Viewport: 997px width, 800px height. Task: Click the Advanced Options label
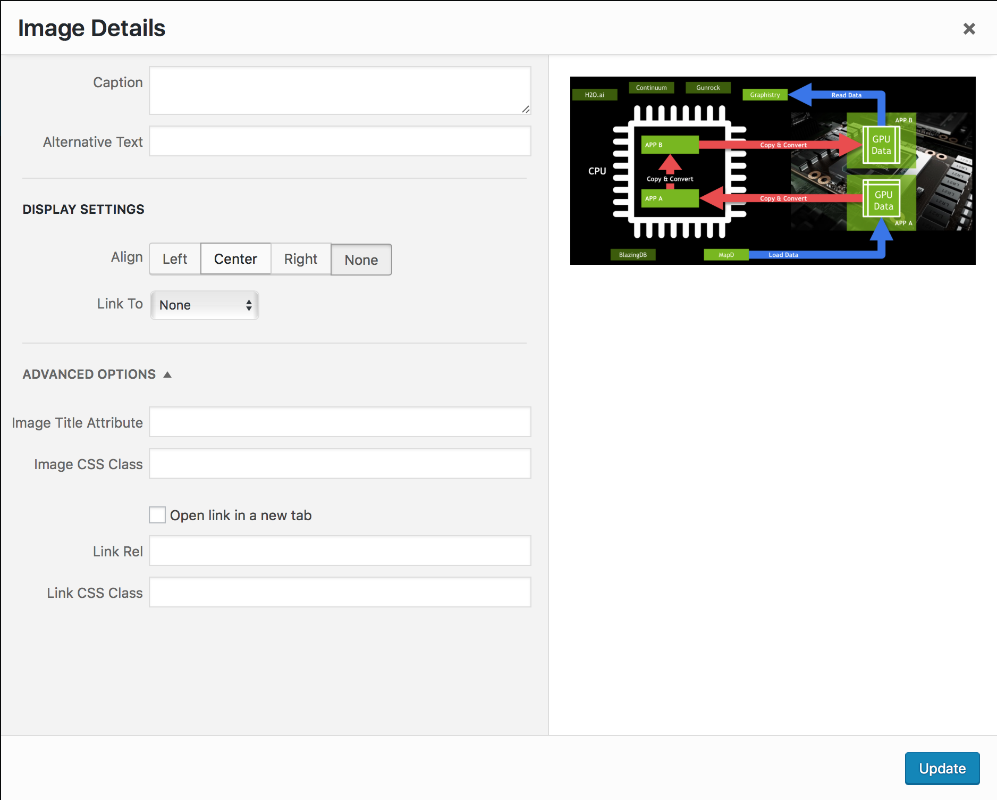coord(89,374)
